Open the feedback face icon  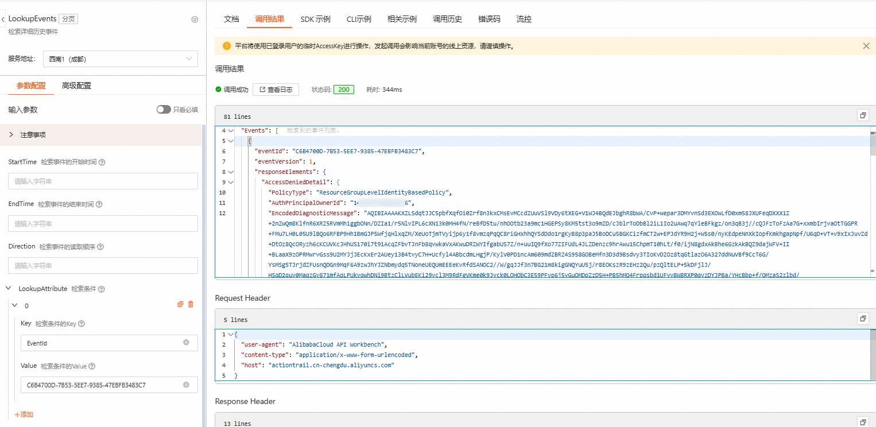(195, 19)
